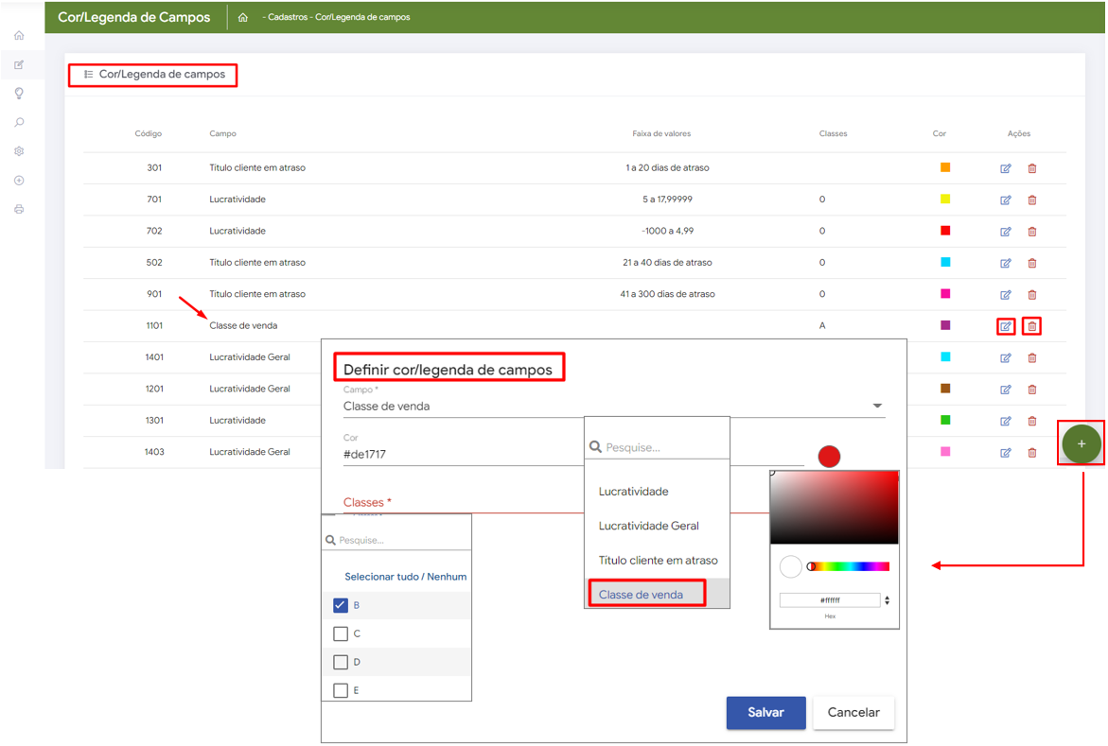Viewport: 1108px width, 746px height.
Task: Delete the Classe de venda row 1101
Action: click(1032, 326)
